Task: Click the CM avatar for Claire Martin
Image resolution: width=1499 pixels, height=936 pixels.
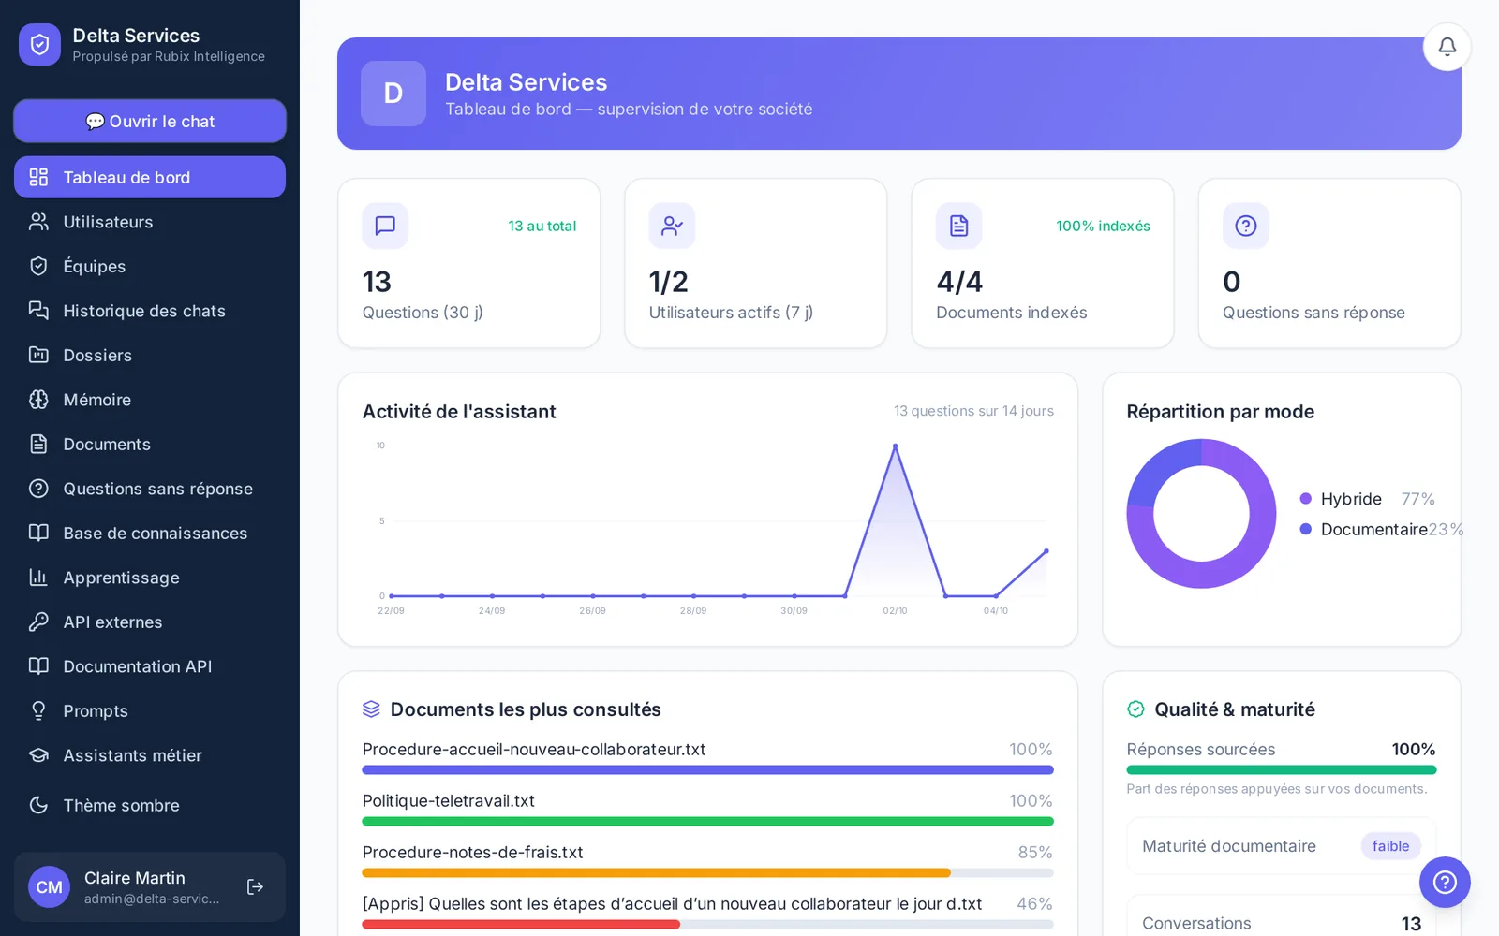Action: 49,886
